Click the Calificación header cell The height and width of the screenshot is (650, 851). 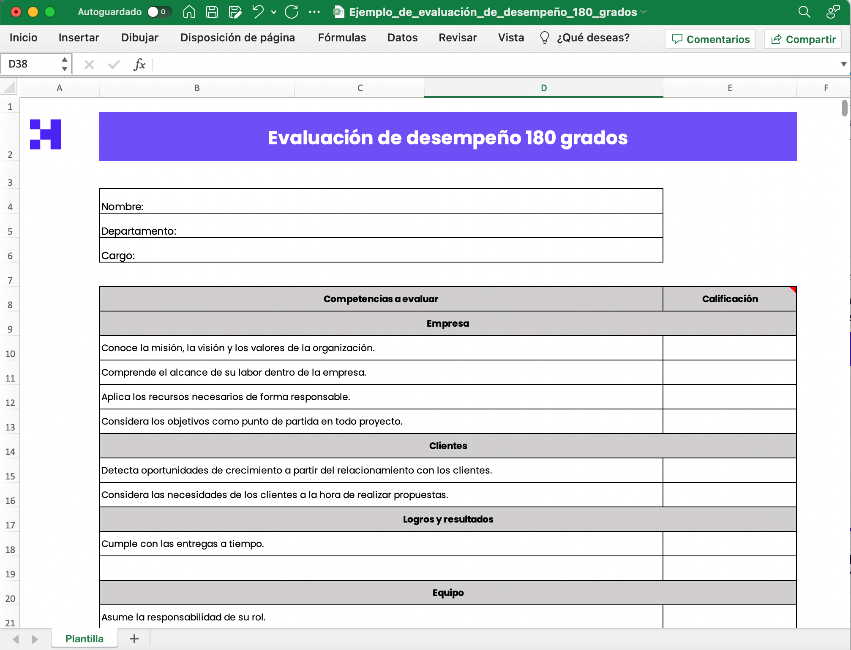tap(730, 299)
